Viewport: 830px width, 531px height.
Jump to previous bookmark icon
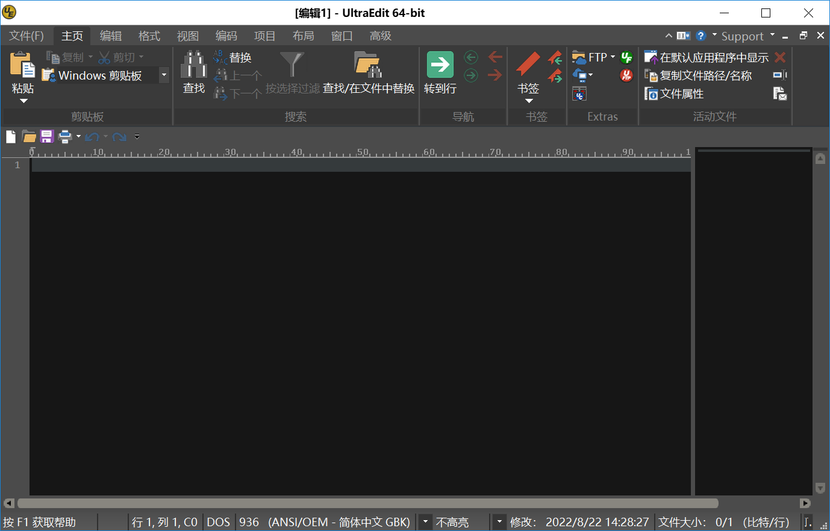(555, 58)
